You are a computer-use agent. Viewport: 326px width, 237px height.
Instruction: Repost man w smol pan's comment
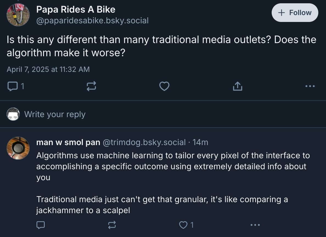pos(112,225)
